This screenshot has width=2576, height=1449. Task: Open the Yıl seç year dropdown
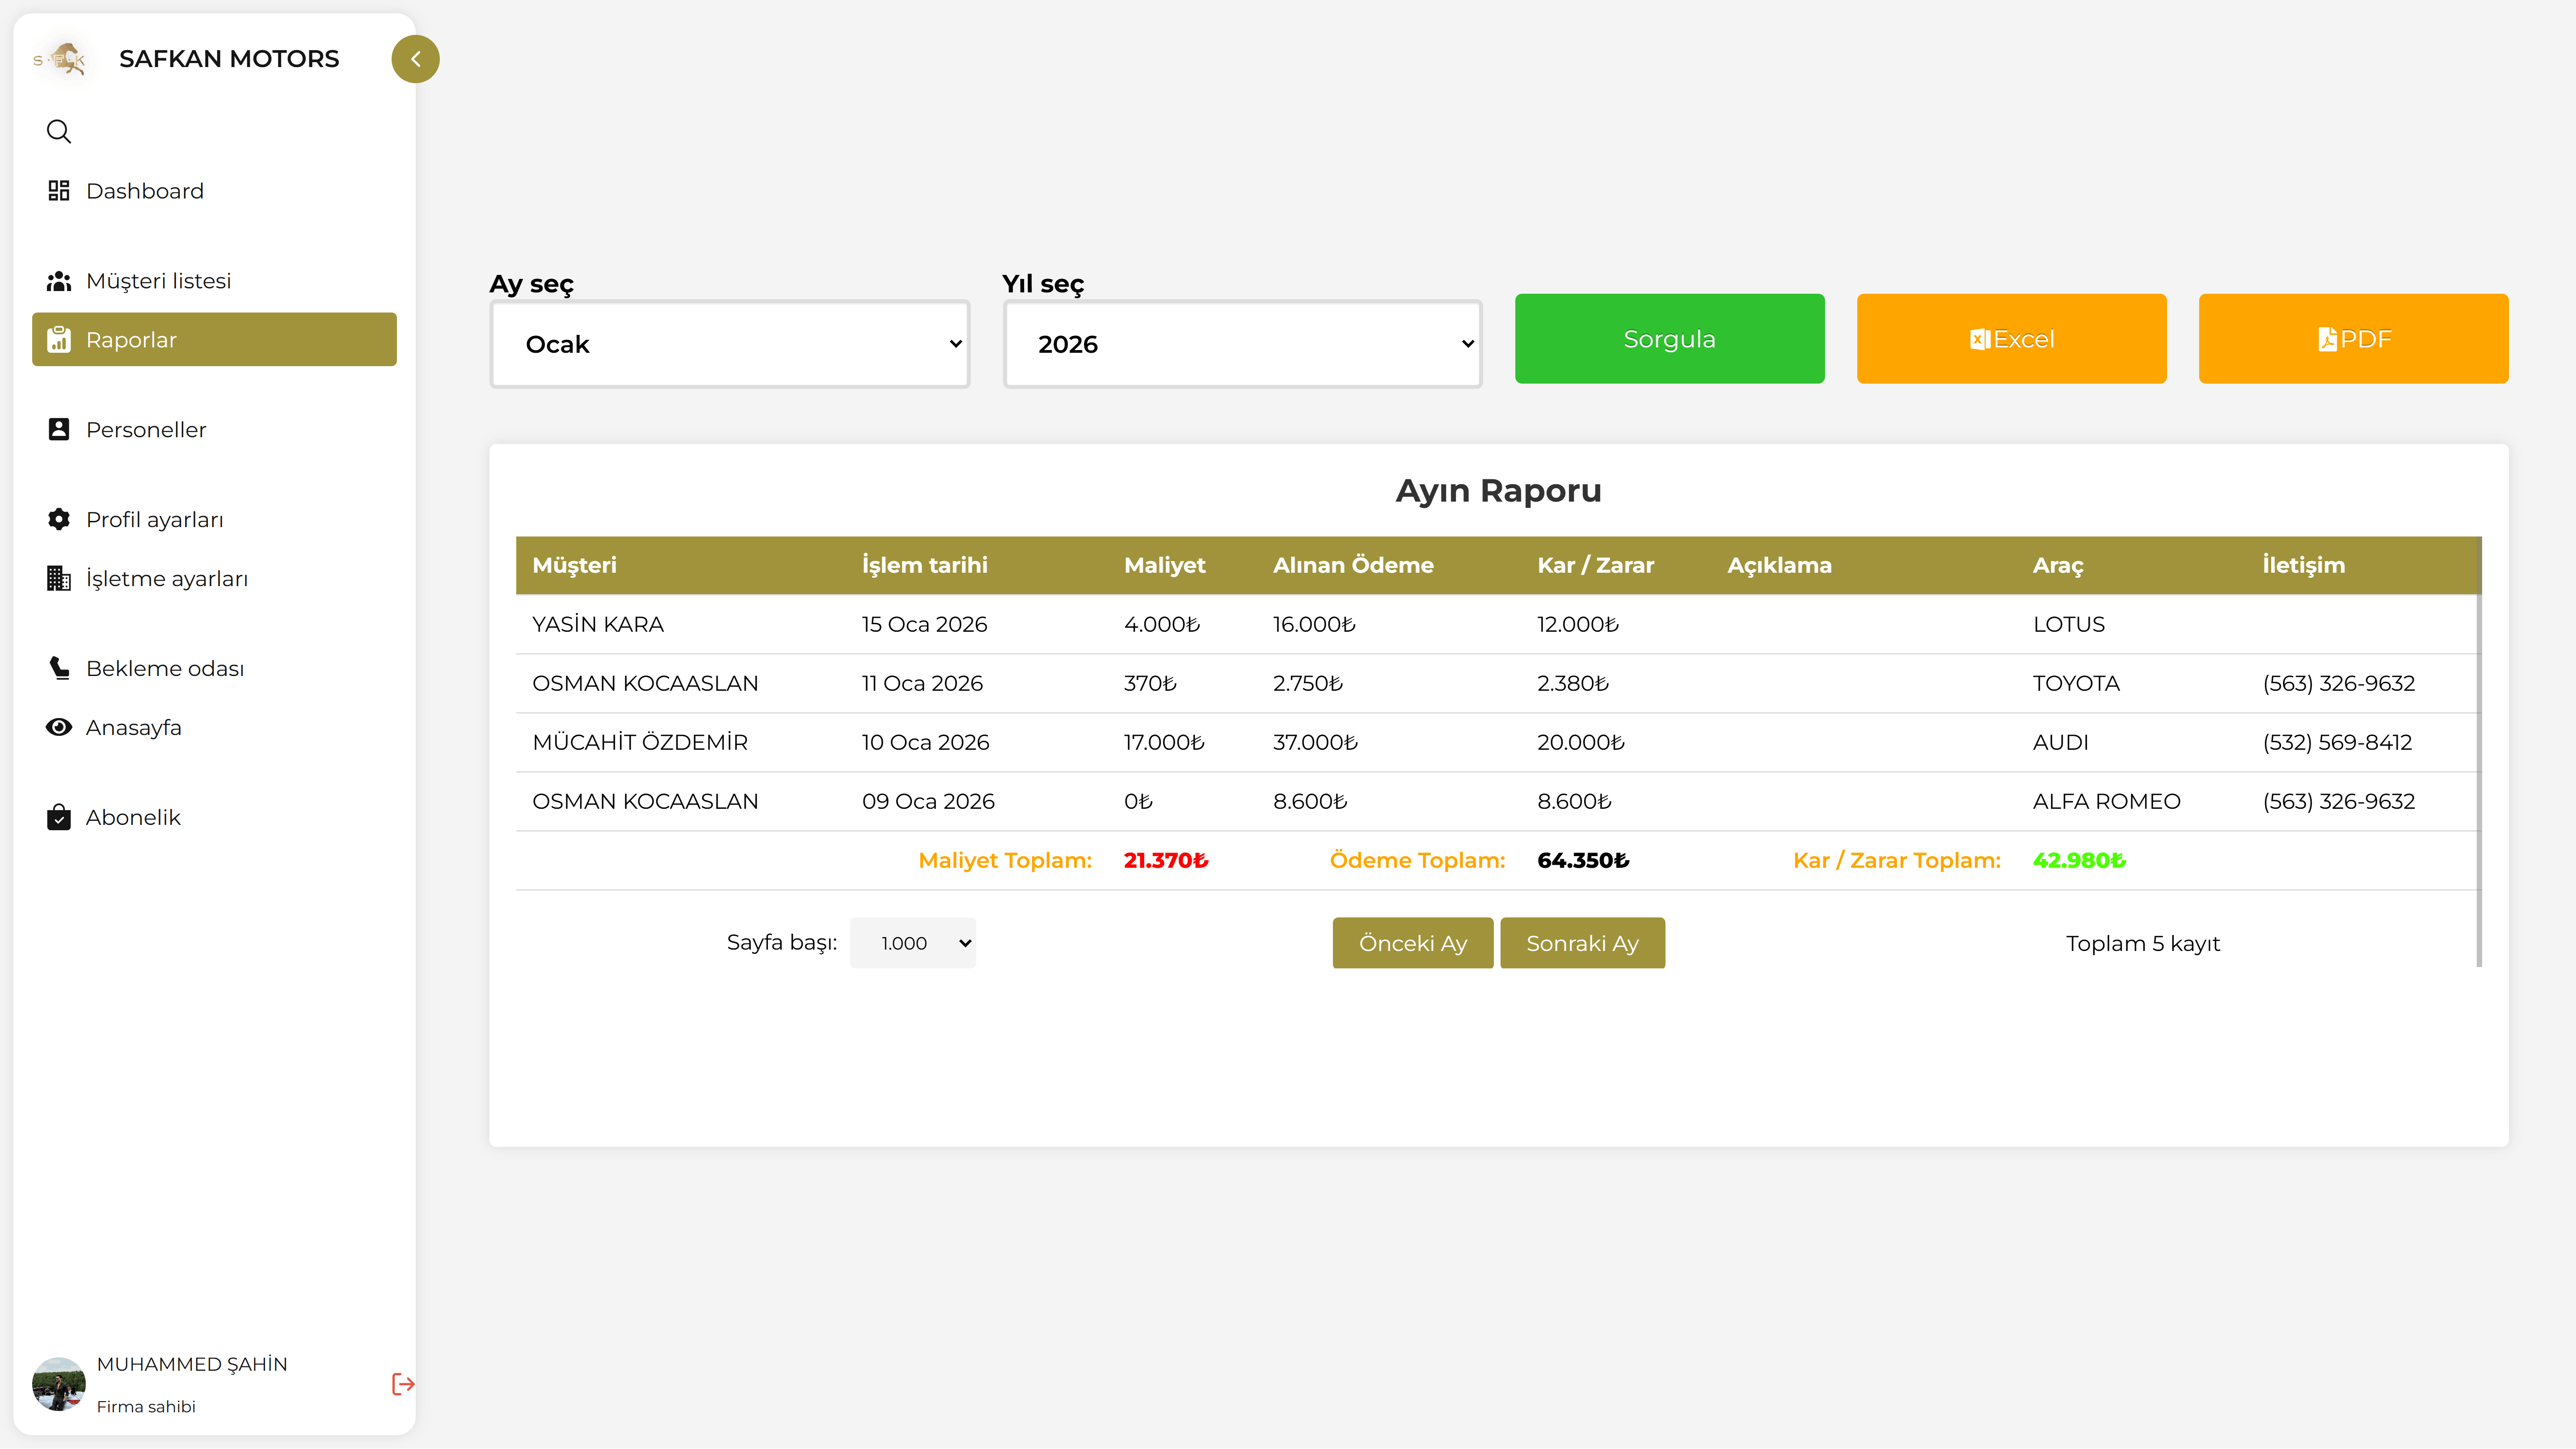1242,344
